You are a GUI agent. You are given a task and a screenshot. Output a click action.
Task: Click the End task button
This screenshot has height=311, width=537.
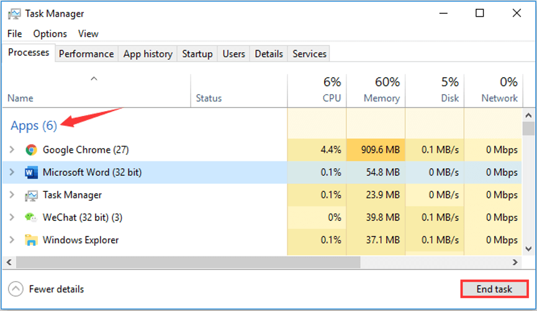pos(494,289)
